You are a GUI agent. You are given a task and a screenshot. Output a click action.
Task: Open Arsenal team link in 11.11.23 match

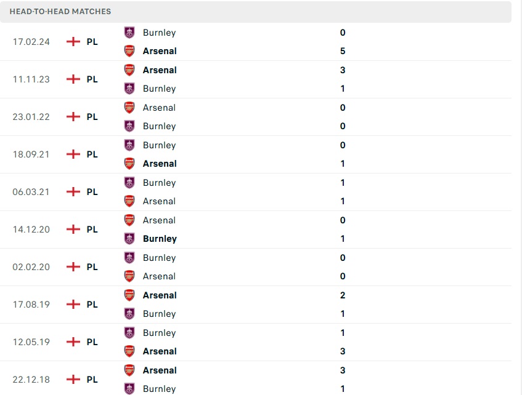pyautogui.click(x=160, y=70)
